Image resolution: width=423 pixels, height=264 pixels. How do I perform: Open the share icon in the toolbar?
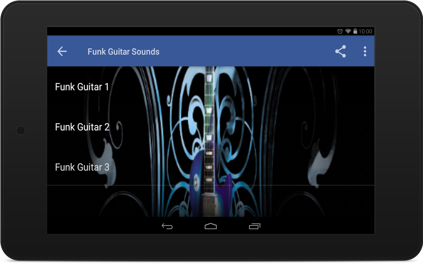tap(340, 51)
